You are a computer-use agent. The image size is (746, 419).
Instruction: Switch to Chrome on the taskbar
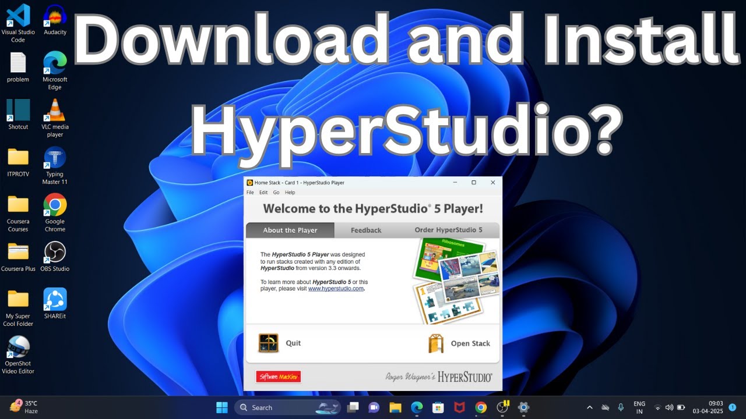click(x=481, y=407)
